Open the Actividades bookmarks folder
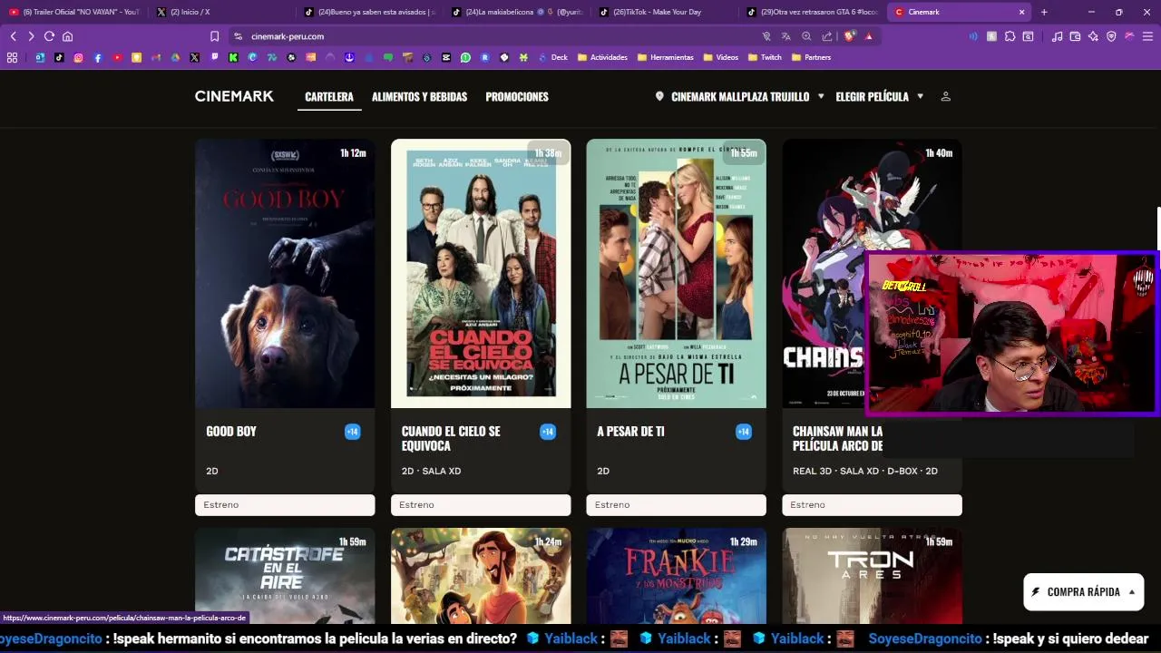The height and width of the screenshot is (653, 1161). click(602, 57)
